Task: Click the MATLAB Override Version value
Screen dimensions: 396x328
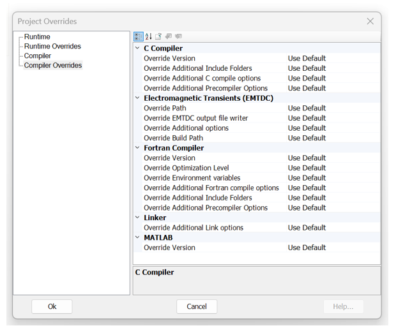Action: [x=307, y=248]
